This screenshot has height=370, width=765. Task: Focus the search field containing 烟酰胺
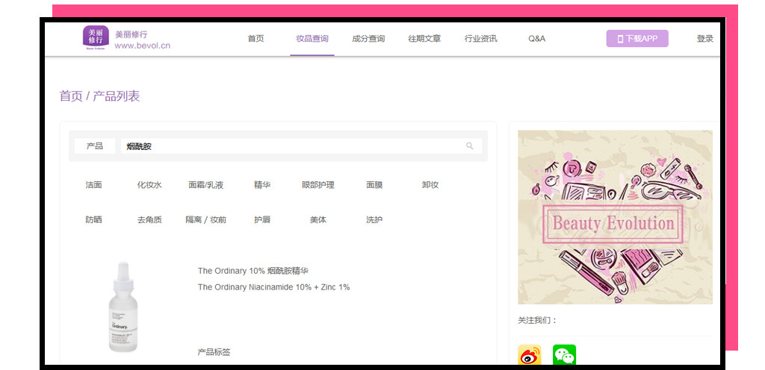(x=302, y=145)
